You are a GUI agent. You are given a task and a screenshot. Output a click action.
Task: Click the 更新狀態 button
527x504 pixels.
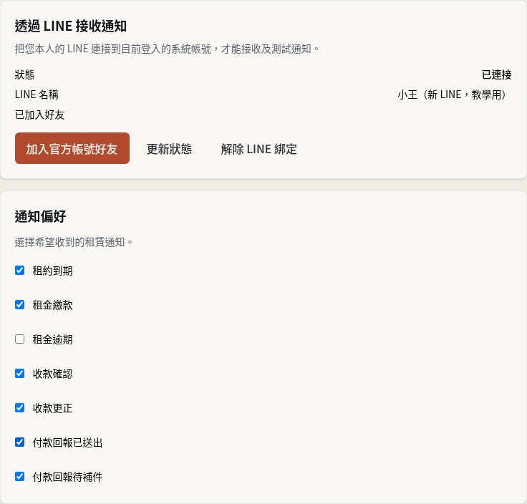[x=169, y=149]
